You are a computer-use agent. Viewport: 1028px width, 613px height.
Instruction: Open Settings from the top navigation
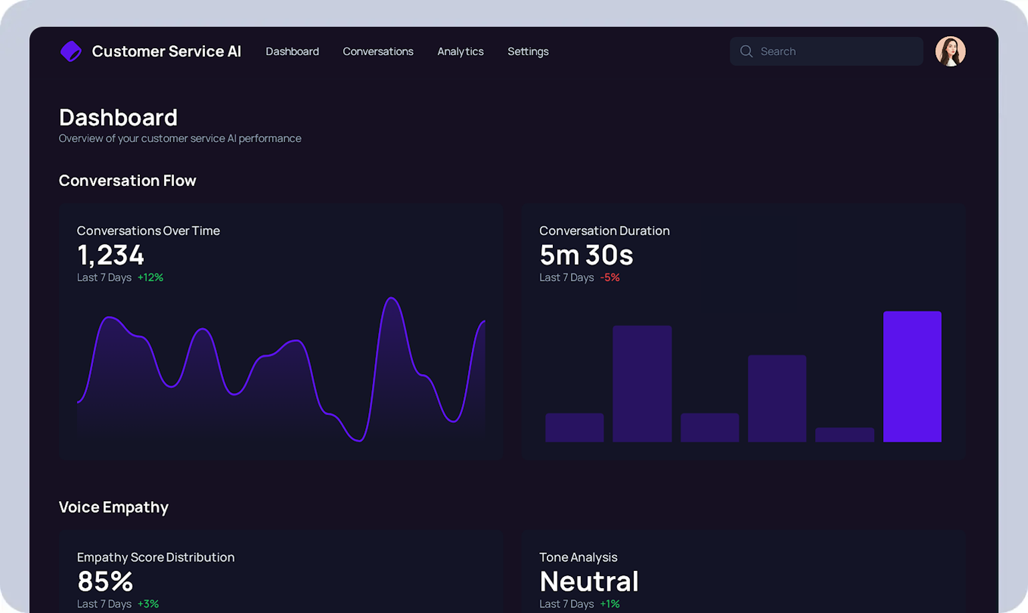tap(527, 52)
